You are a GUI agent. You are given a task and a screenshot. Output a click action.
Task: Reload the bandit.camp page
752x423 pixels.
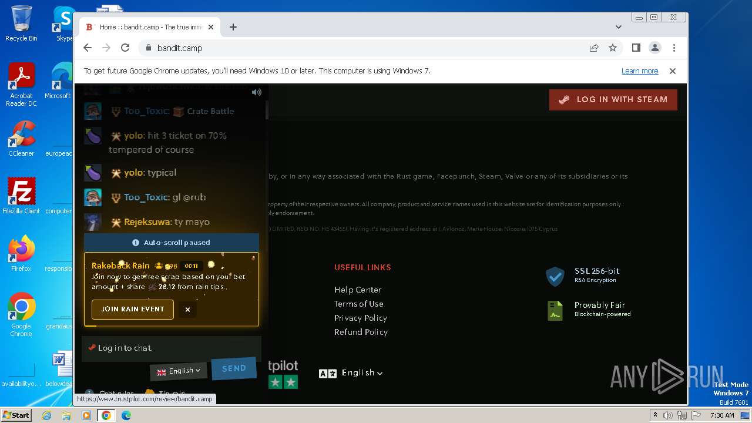tap(125, 48)
